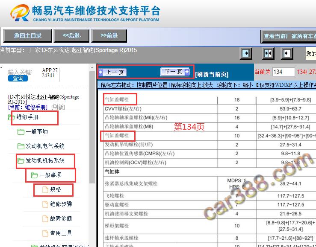Collapse the 发动机机械系统 folder icon

[21, 160]
